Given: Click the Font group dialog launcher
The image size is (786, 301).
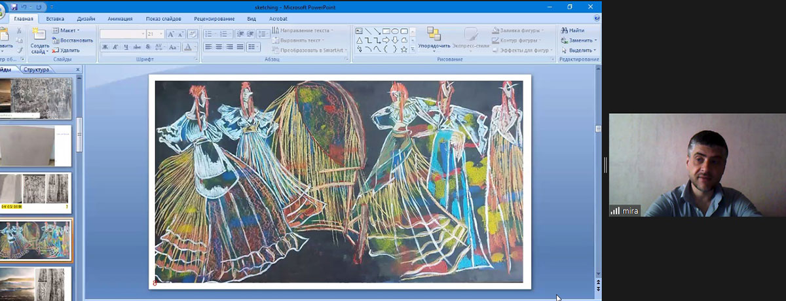Looking at the screenshot, I should click(x=196, y=59).
